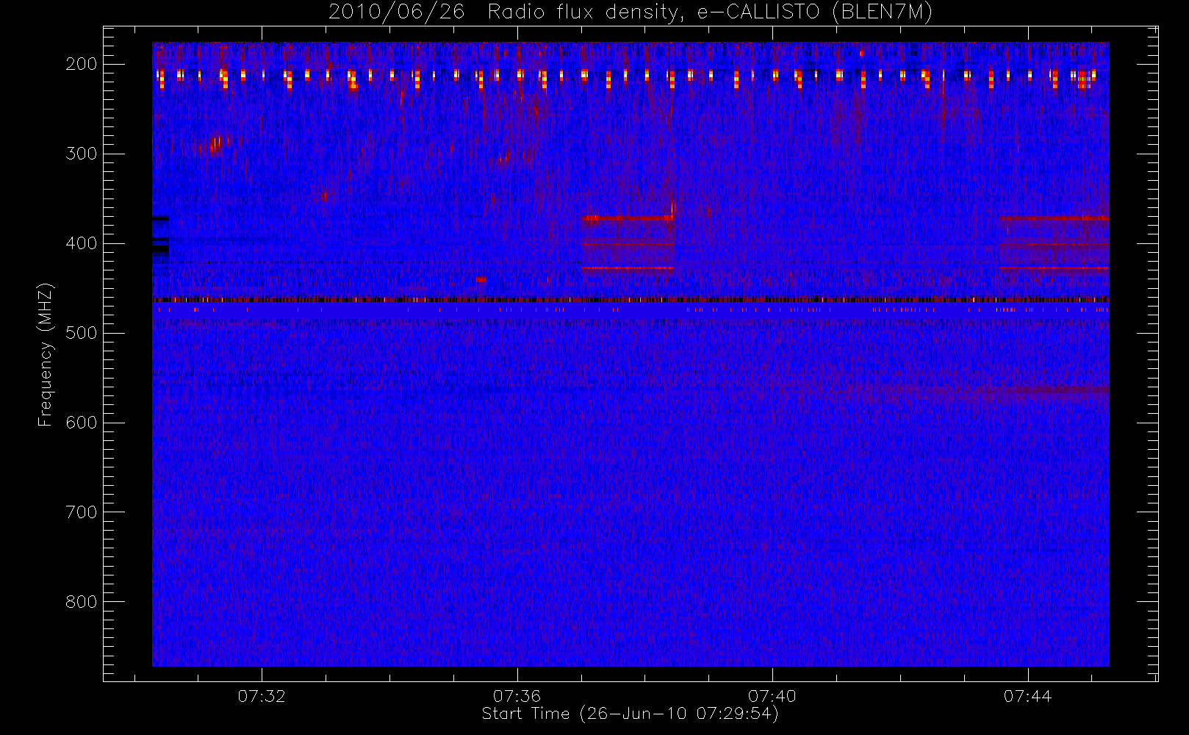
Task: Click the 600 frequency tick label
Action: click(81, 423)
